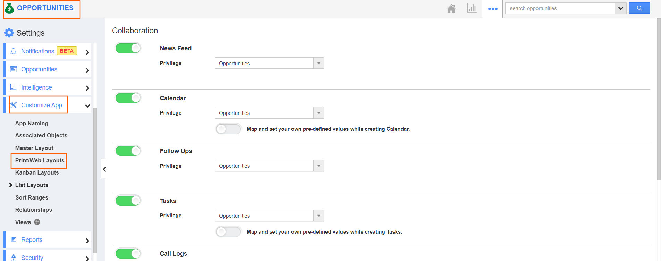
Task: Click the BETA badge beside Notifications
Action: (67, 51)
